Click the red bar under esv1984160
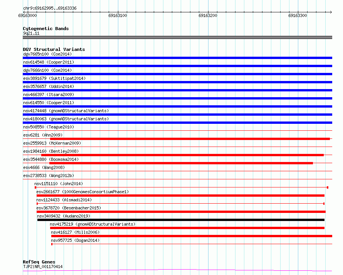Screen dimensions: 343x275 [x=182, y=155]
